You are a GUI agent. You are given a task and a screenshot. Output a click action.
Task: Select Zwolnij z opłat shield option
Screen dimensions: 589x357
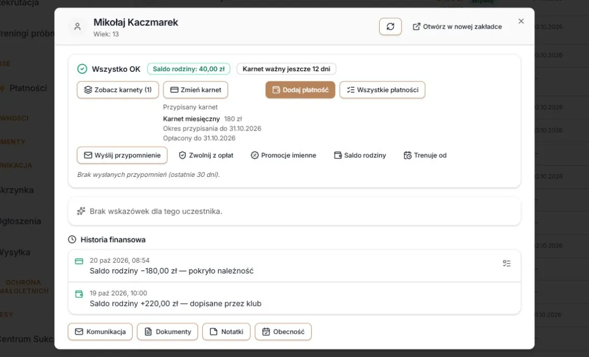pos(206,155)
